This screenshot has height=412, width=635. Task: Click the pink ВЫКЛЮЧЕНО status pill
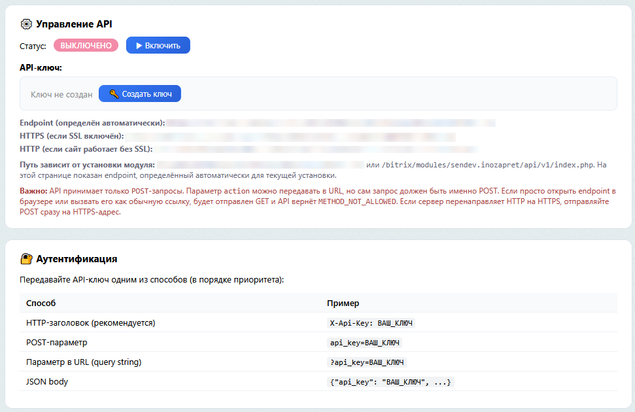click(x=86, y=44)
